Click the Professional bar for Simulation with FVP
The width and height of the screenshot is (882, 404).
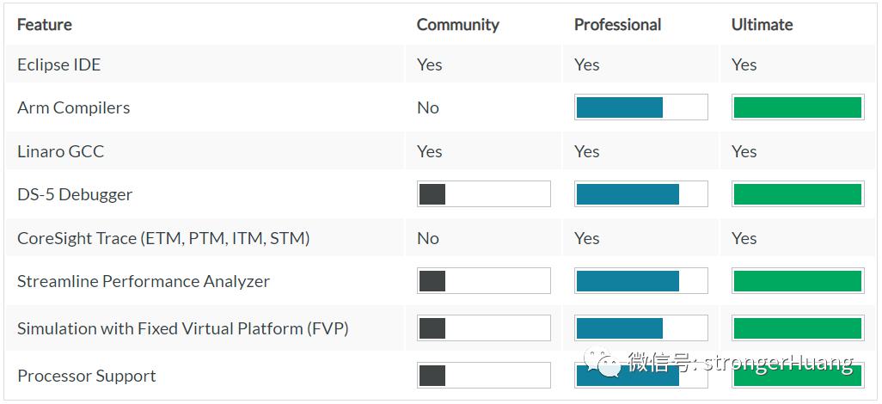tap(640, 328)
